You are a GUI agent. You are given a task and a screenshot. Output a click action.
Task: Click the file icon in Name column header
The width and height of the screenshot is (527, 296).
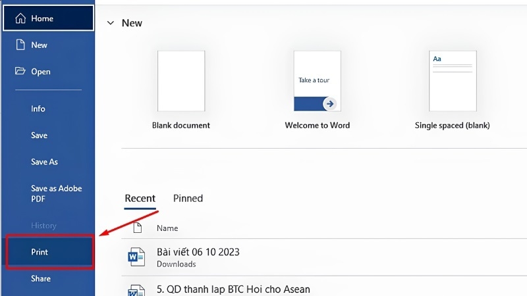[138, 228]
